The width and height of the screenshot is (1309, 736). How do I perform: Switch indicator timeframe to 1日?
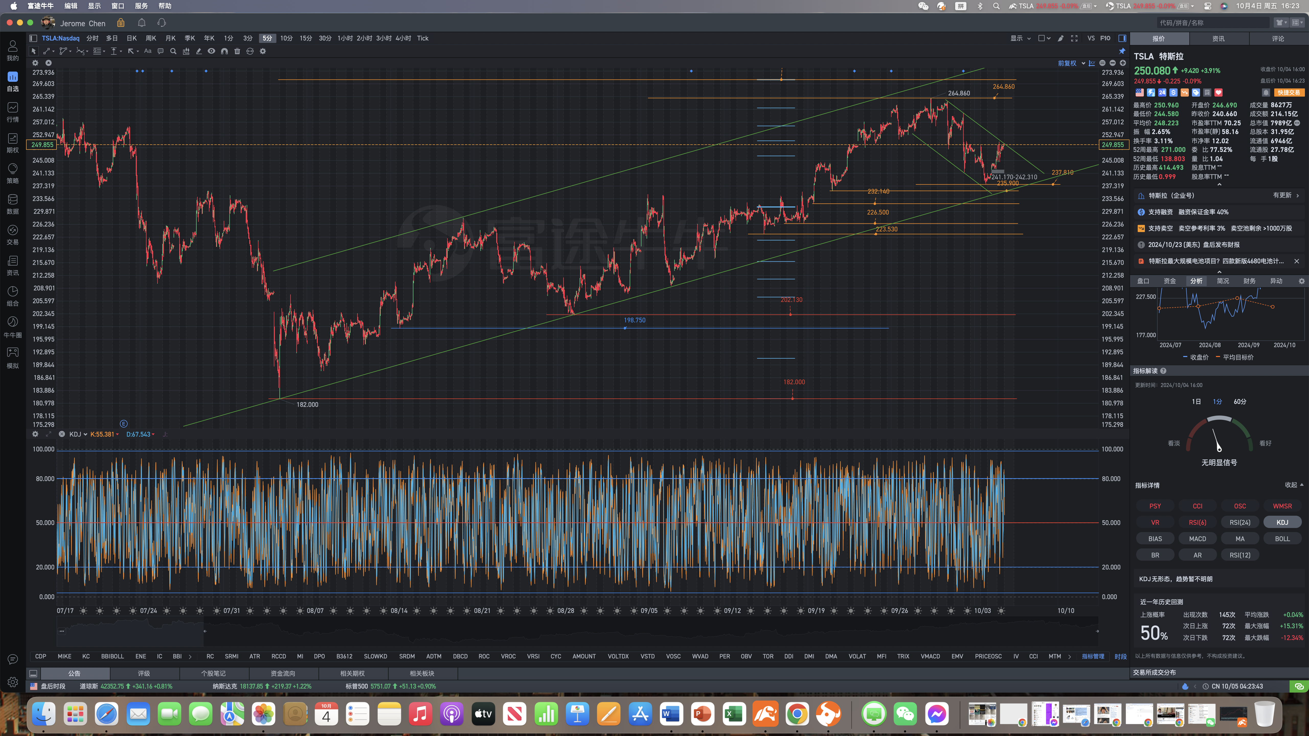coord(1196,402)
